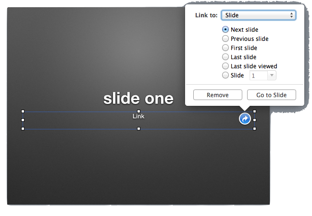312x216 pixels.
Task: Choose the Previous slide option
Action: 225,39
